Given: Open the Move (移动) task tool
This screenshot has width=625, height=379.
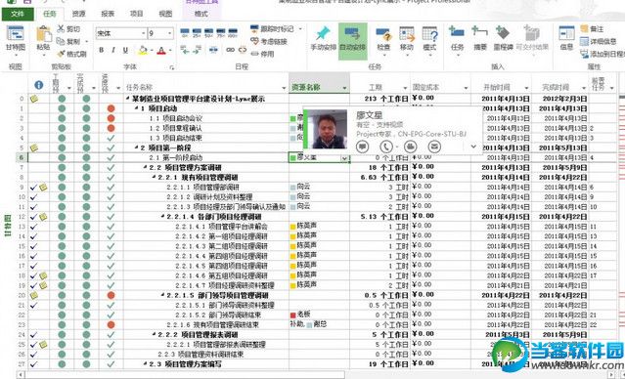Looking at the screenshot, I should pos(407,39).
